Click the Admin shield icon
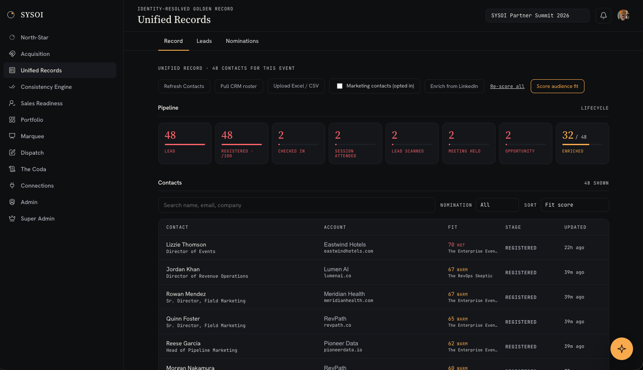The height and width of the screenshot is (370, 643). [12, 202]
